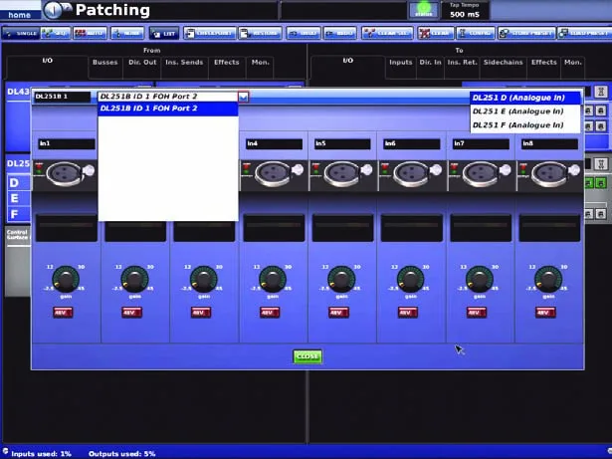Screen dimensions: 612x459
Task: Click the UNDO toolbar button
Action: pos(304,33)
